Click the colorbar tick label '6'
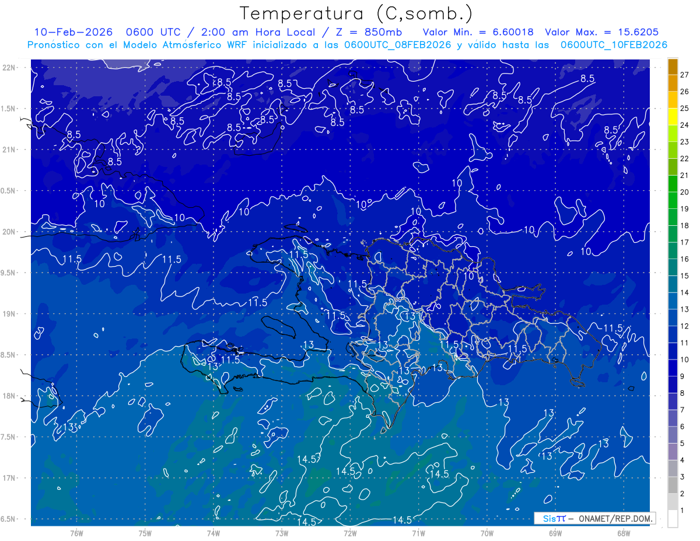Viewport: 700px width, 541px height. click(682, 427)
